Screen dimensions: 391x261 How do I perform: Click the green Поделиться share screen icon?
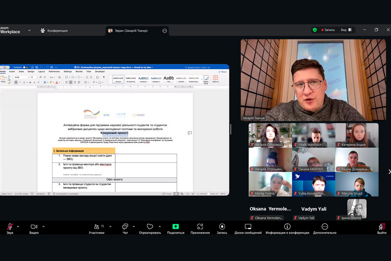click(x=176, y=227)
